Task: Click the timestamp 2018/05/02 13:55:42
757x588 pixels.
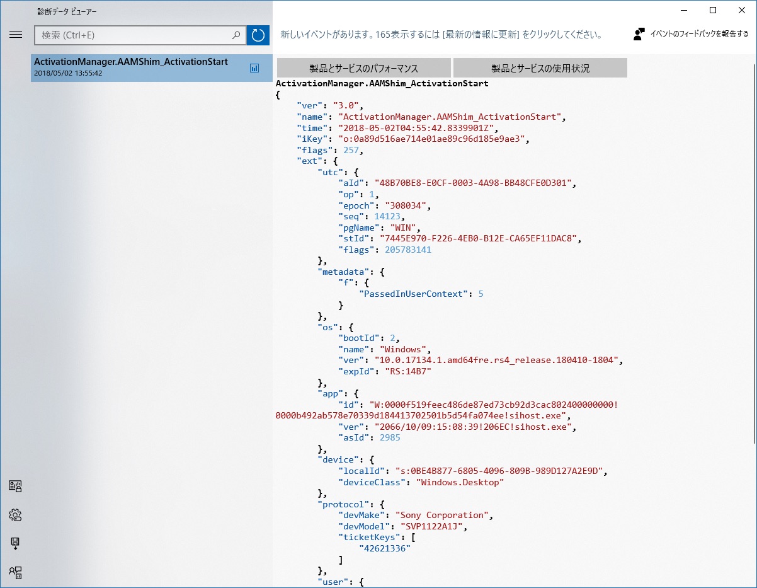Action: coord(68,73)
